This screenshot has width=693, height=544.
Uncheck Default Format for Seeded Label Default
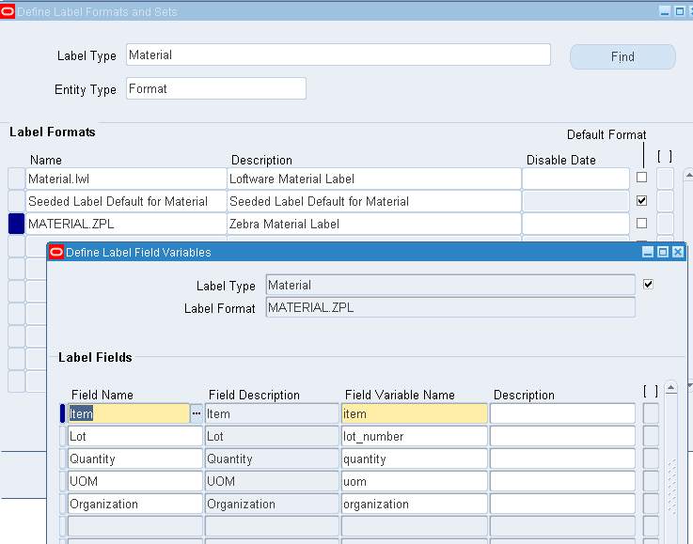pyautogui.click(x=641, y=200)
